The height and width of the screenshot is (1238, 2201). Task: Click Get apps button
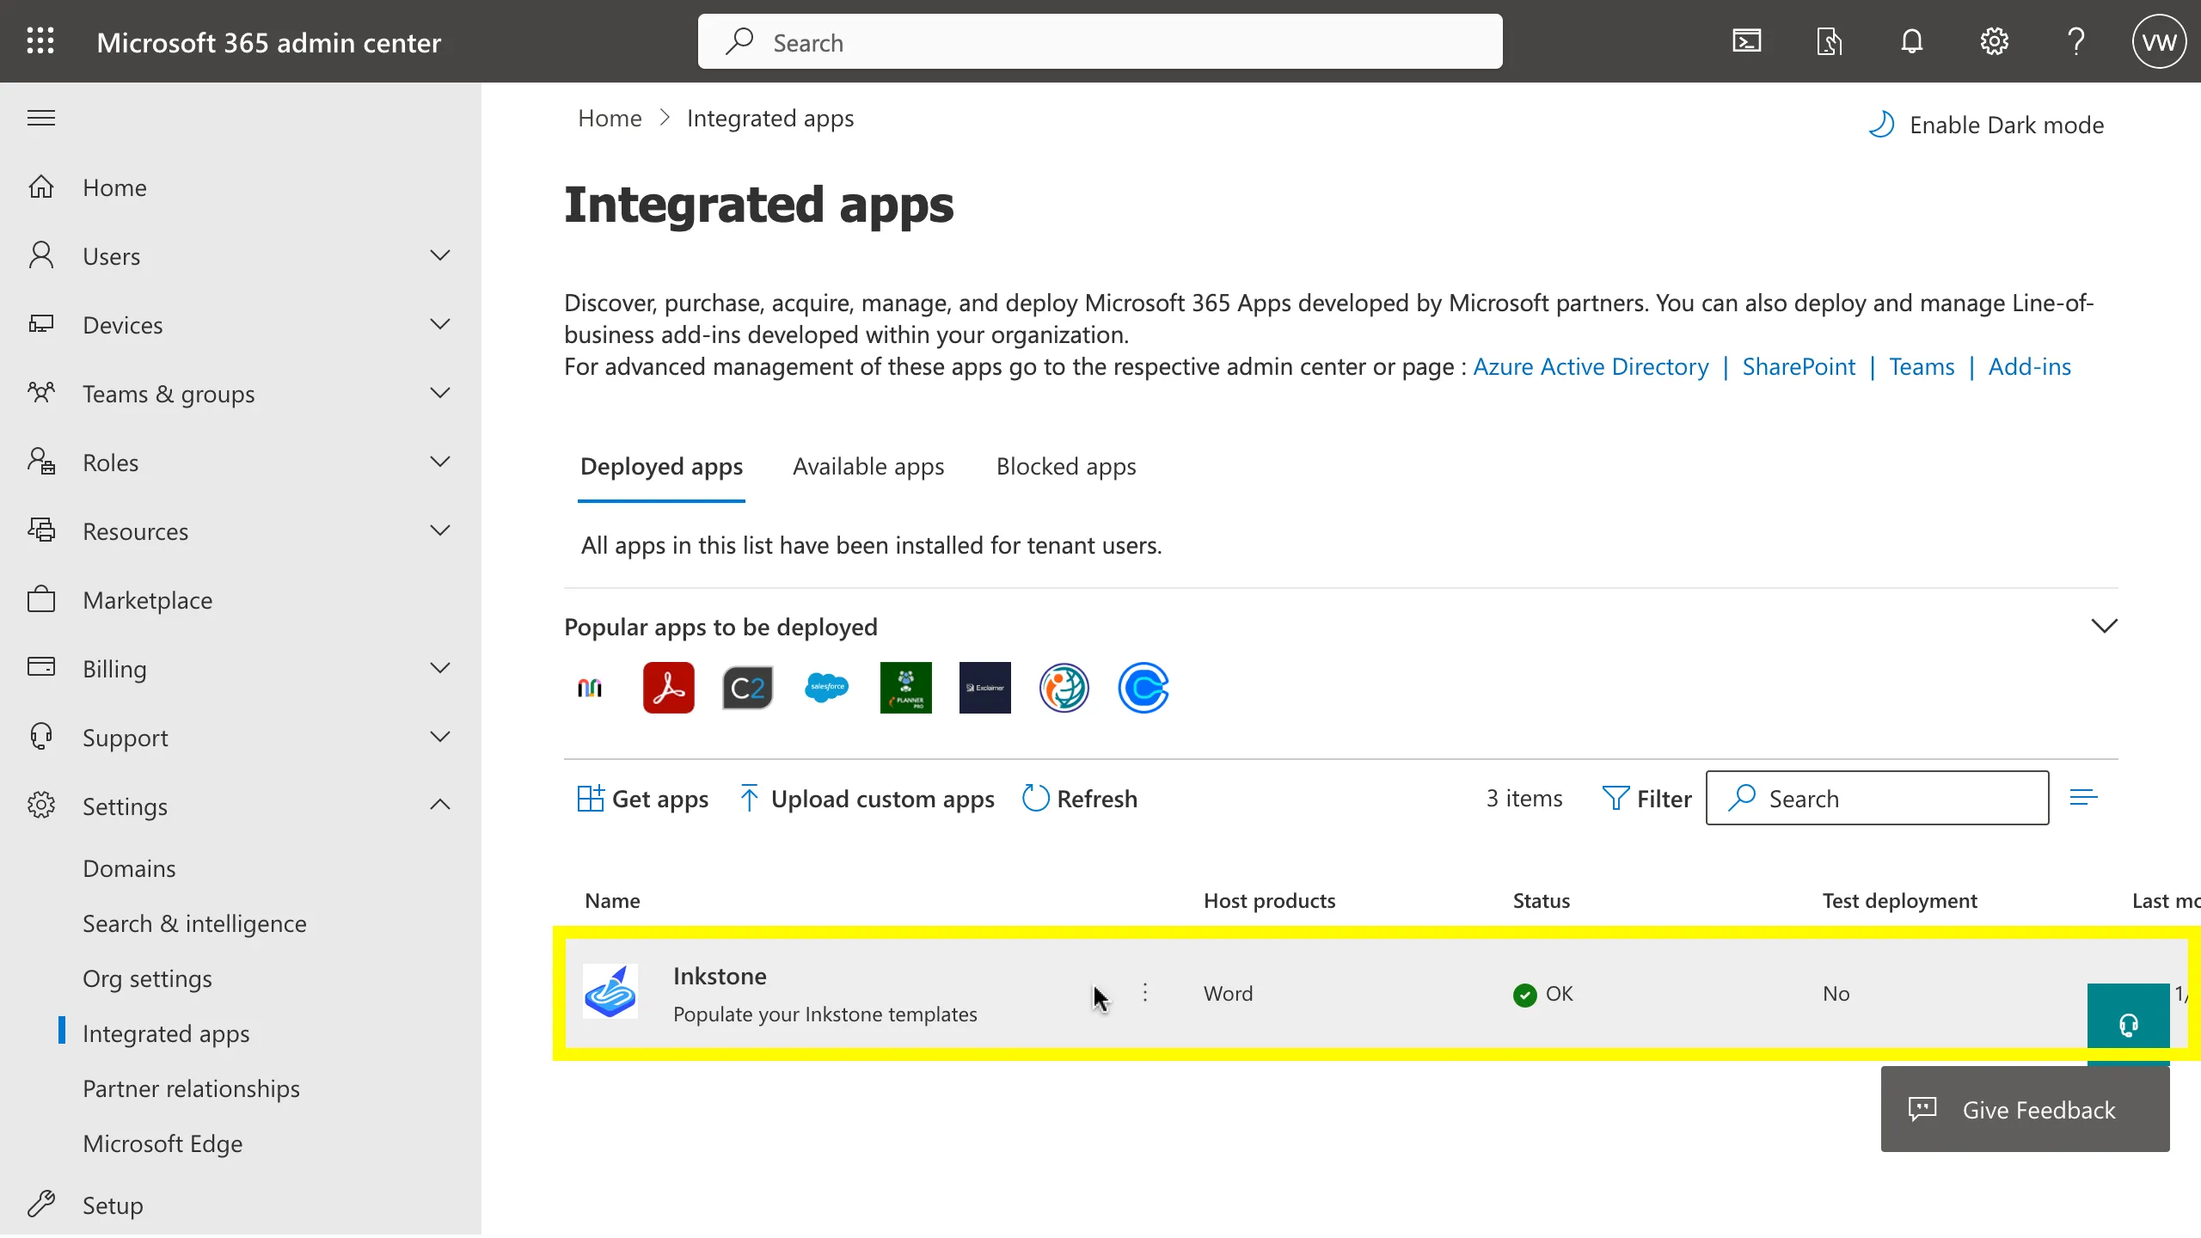(643, 800)
